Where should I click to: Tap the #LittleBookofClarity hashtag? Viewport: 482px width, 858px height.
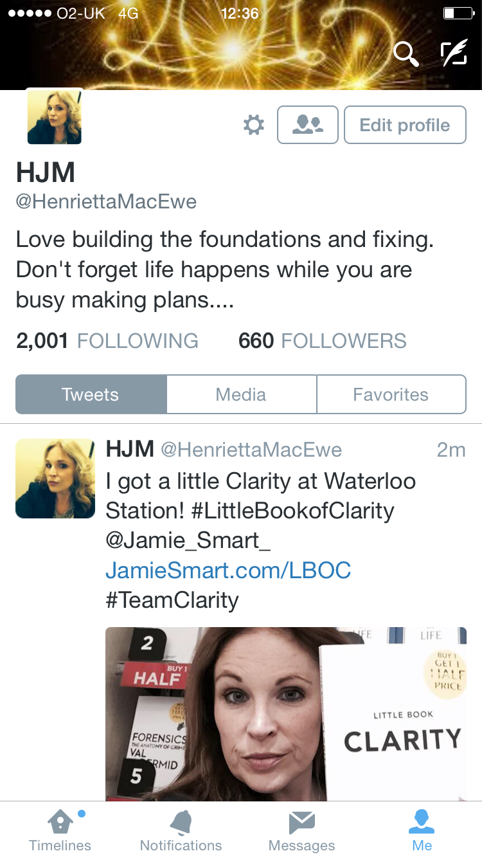click(292, 511)
